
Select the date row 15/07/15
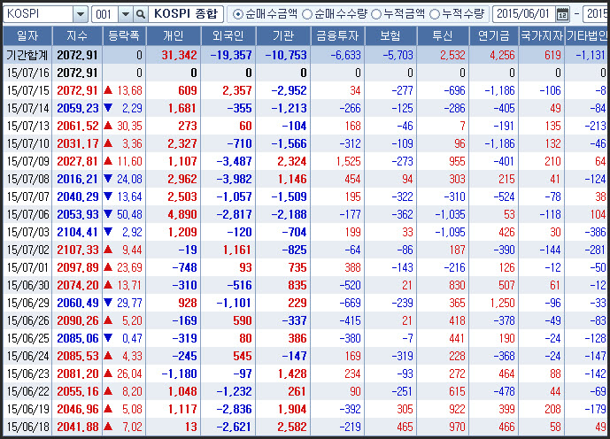click(x=28, y=90)
